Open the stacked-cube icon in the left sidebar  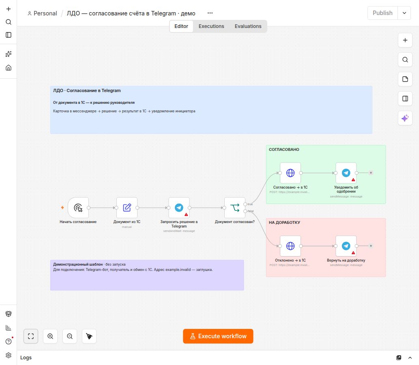point(9,314)
